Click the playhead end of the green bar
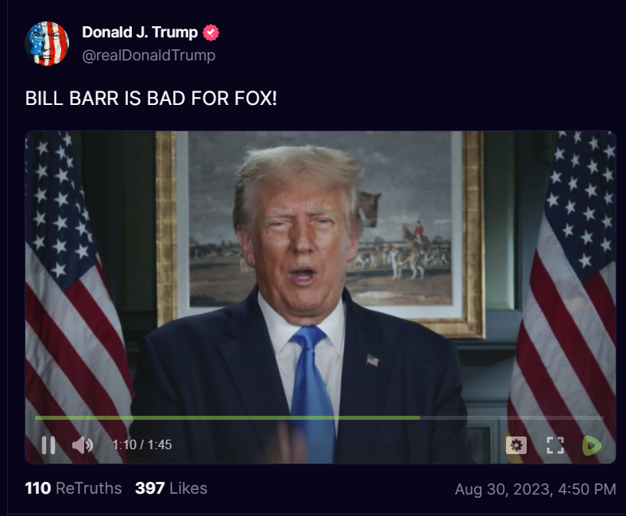 click(419, 417)
